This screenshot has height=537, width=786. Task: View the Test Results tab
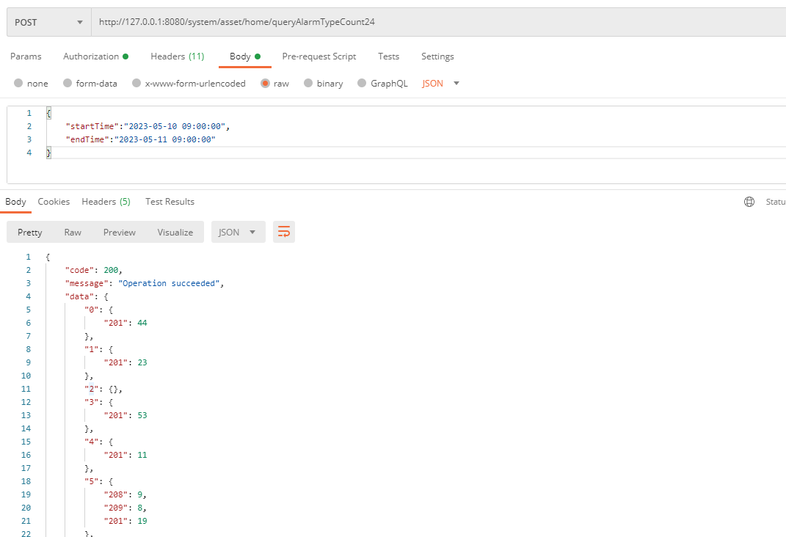[x=170, y=202]
